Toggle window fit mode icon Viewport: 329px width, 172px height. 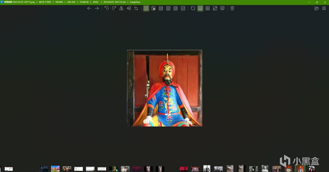pos(215,8)
